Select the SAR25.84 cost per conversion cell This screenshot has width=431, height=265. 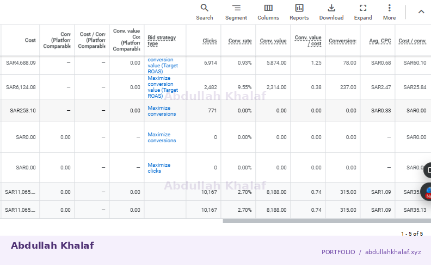(415, 87)
